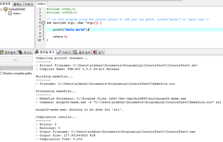The height and width of the screenshot is (142, 223).
Task: Click the closing brace on line 10
Action: coord(47,40)
